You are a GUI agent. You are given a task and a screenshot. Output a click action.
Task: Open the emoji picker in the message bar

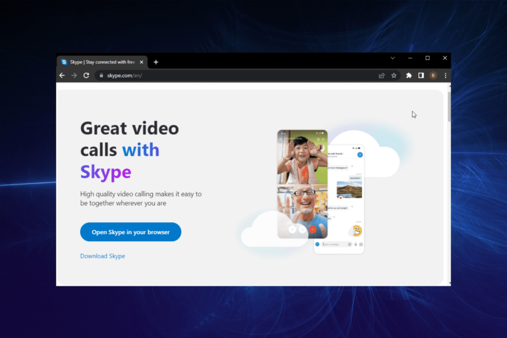(x=350, y=245)
